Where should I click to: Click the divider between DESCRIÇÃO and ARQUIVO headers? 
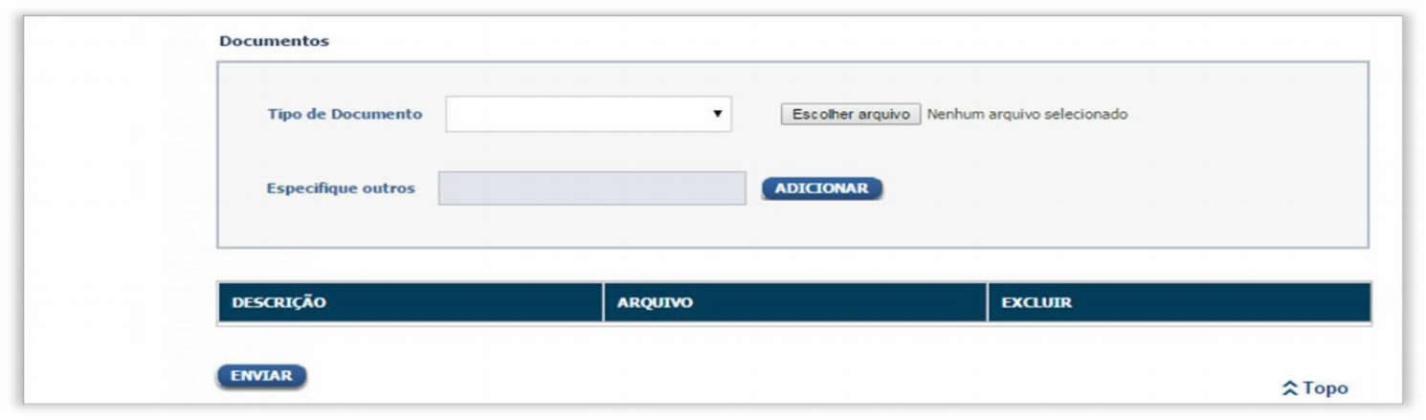tap(604, 302)
